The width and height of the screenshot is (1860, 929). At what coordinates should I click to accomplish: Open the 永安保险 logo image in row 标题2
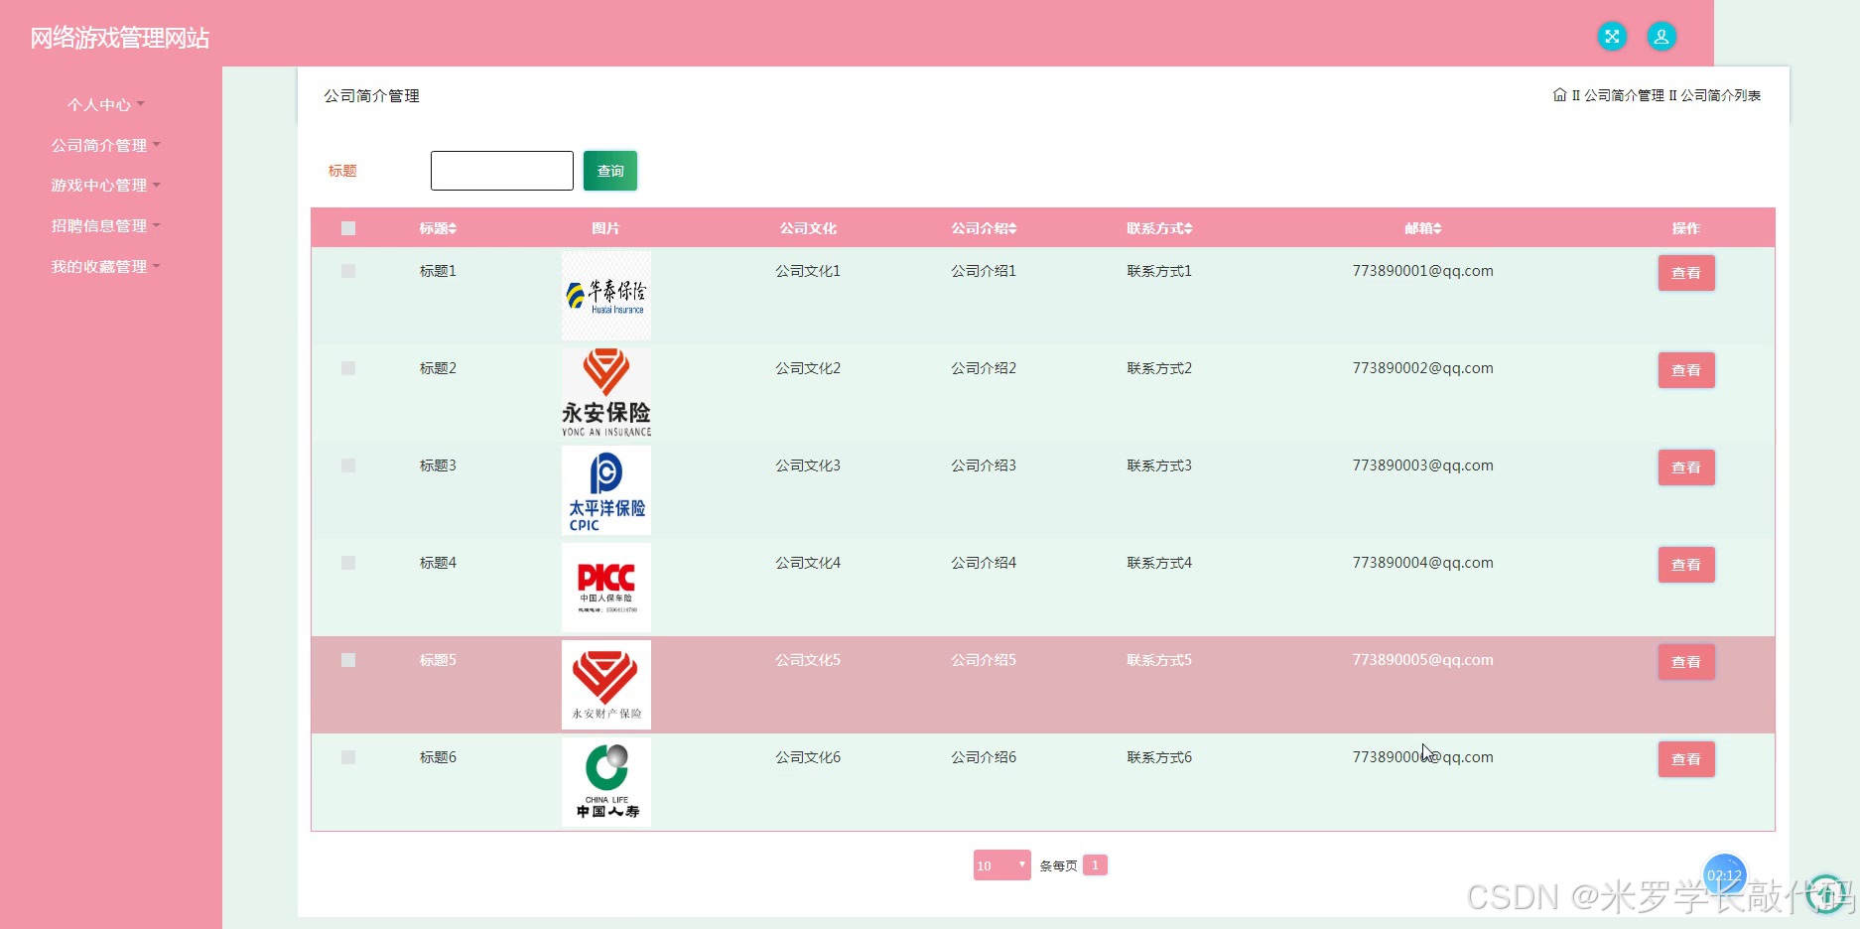(606, 393)
